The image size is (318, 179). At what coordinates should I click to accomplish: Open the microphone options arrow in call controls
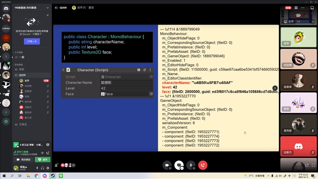coord(195,168)
